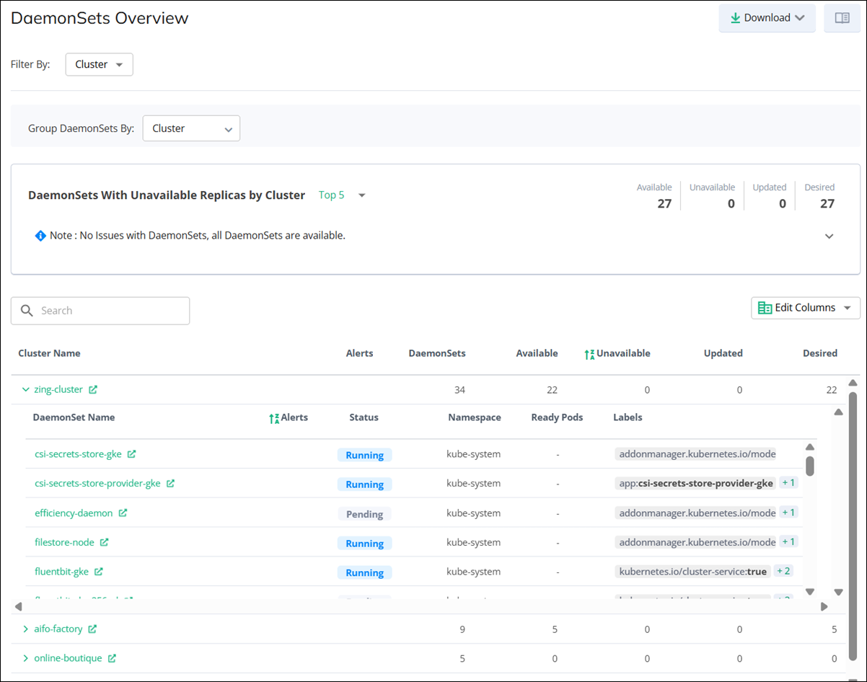Viewport: 867px width, 682px height.
Task: Click the Download button
Action: point(767,18)
